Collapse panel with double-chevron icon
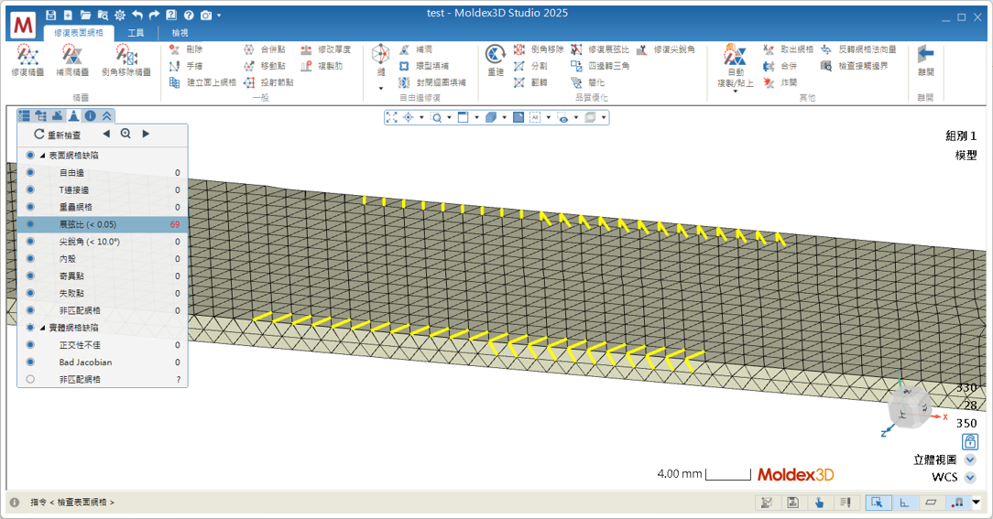 pyautogui.click(x=107, y=115)
